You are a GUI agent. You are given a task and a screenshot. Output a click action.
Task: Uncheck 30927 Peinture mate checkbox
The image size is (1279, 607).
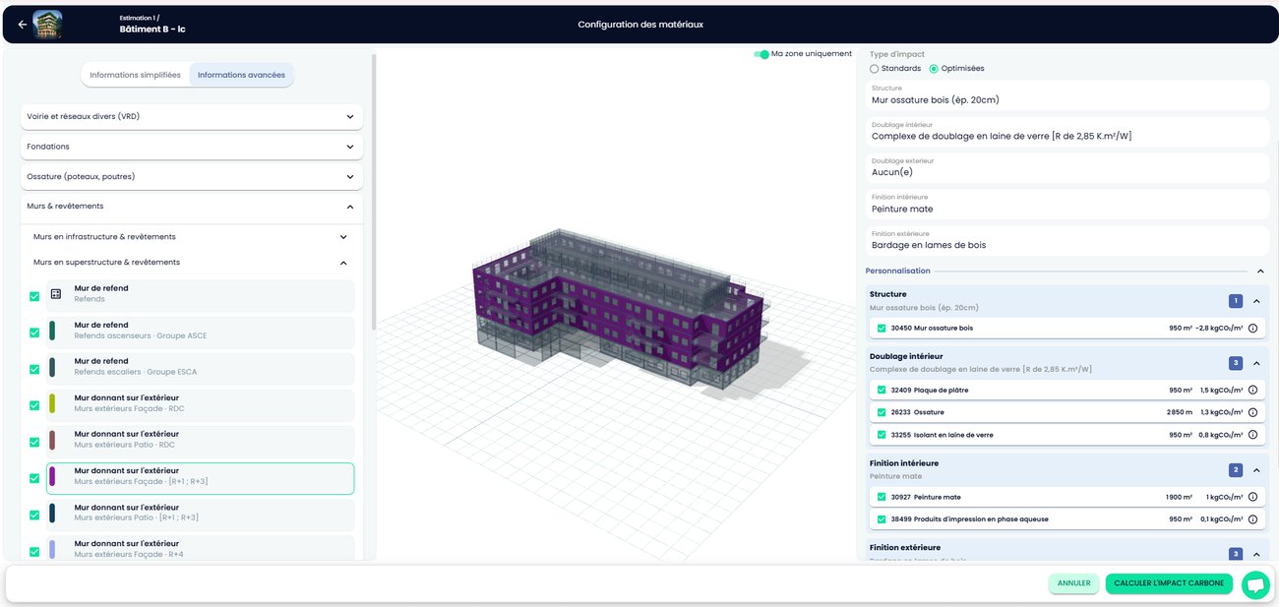click(882, 497)
